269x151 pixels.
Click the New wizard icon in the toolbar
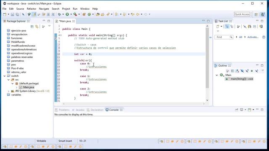5,15
